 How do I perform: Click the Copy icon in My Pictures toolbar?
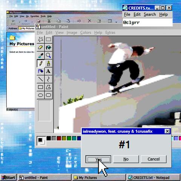pos(58,21)
